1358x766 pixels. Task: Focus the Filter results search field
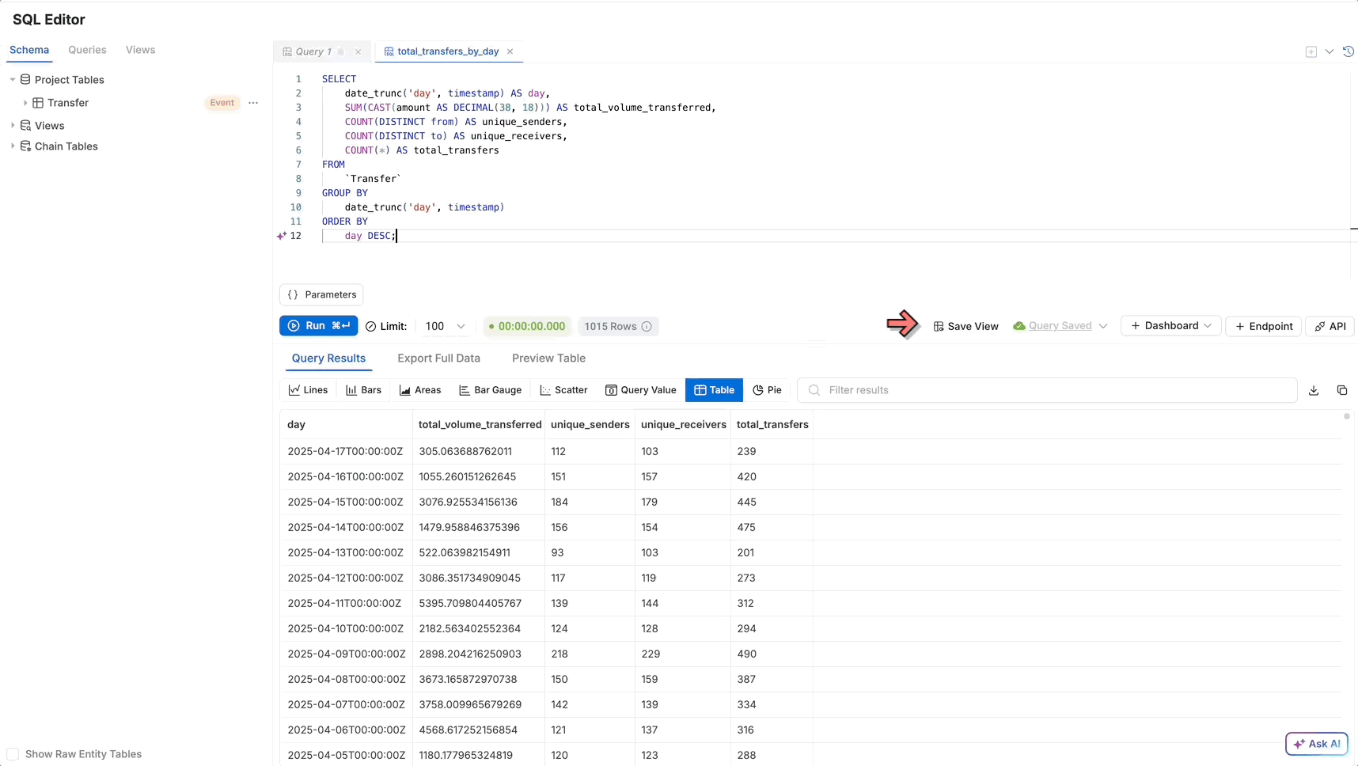[1047, 390]
